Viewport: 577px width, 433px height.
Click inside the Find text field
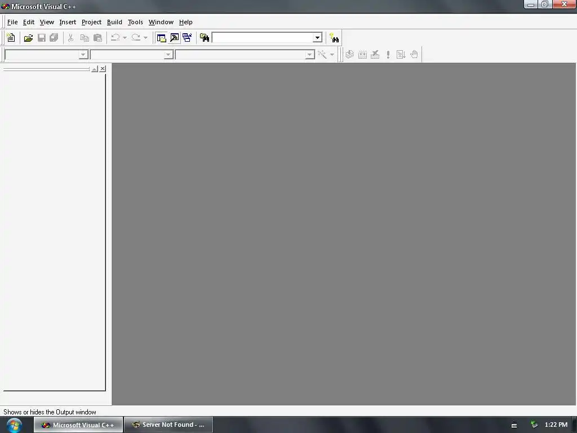(263, 38)
